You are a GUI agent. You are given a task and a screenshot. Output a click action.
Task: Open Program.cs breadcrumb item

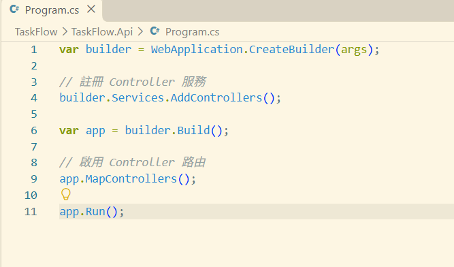tap(192, 32)
